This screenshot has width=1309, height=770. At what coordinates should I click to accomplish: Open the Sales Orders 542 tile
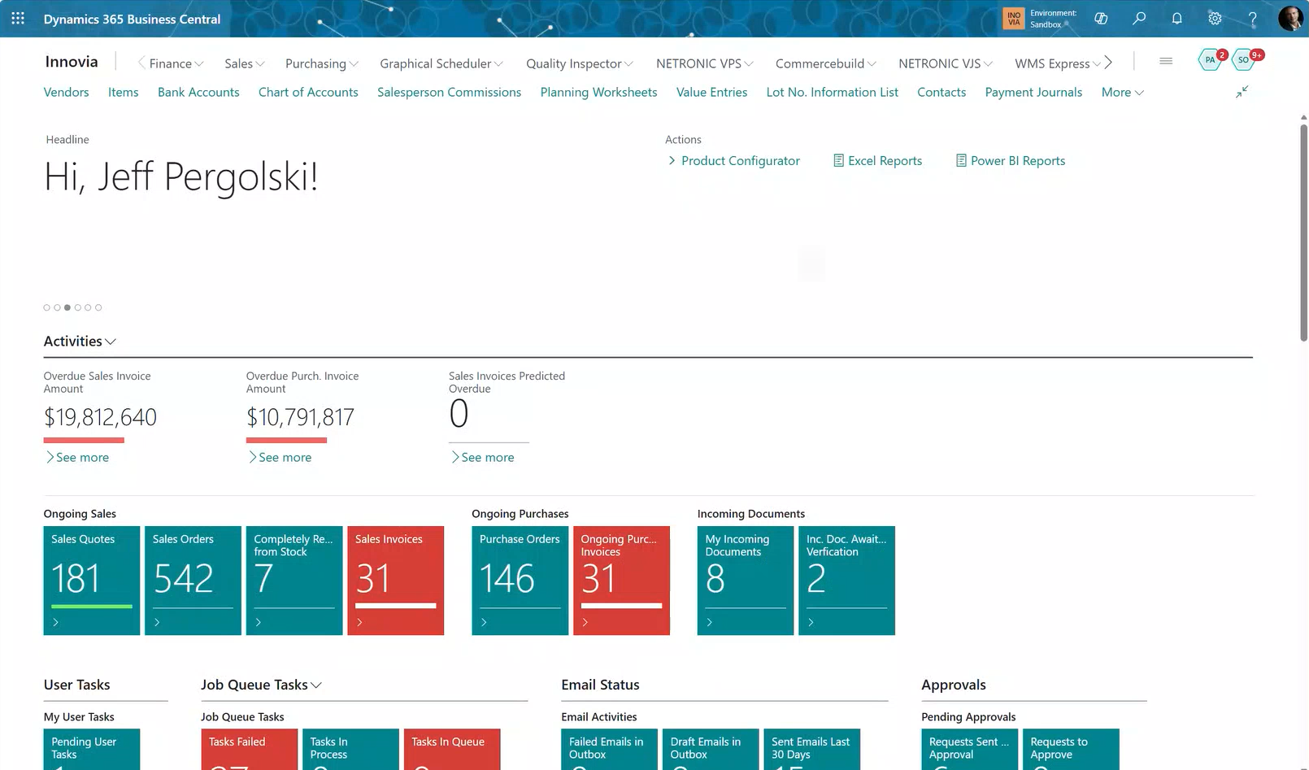(193, 580)
